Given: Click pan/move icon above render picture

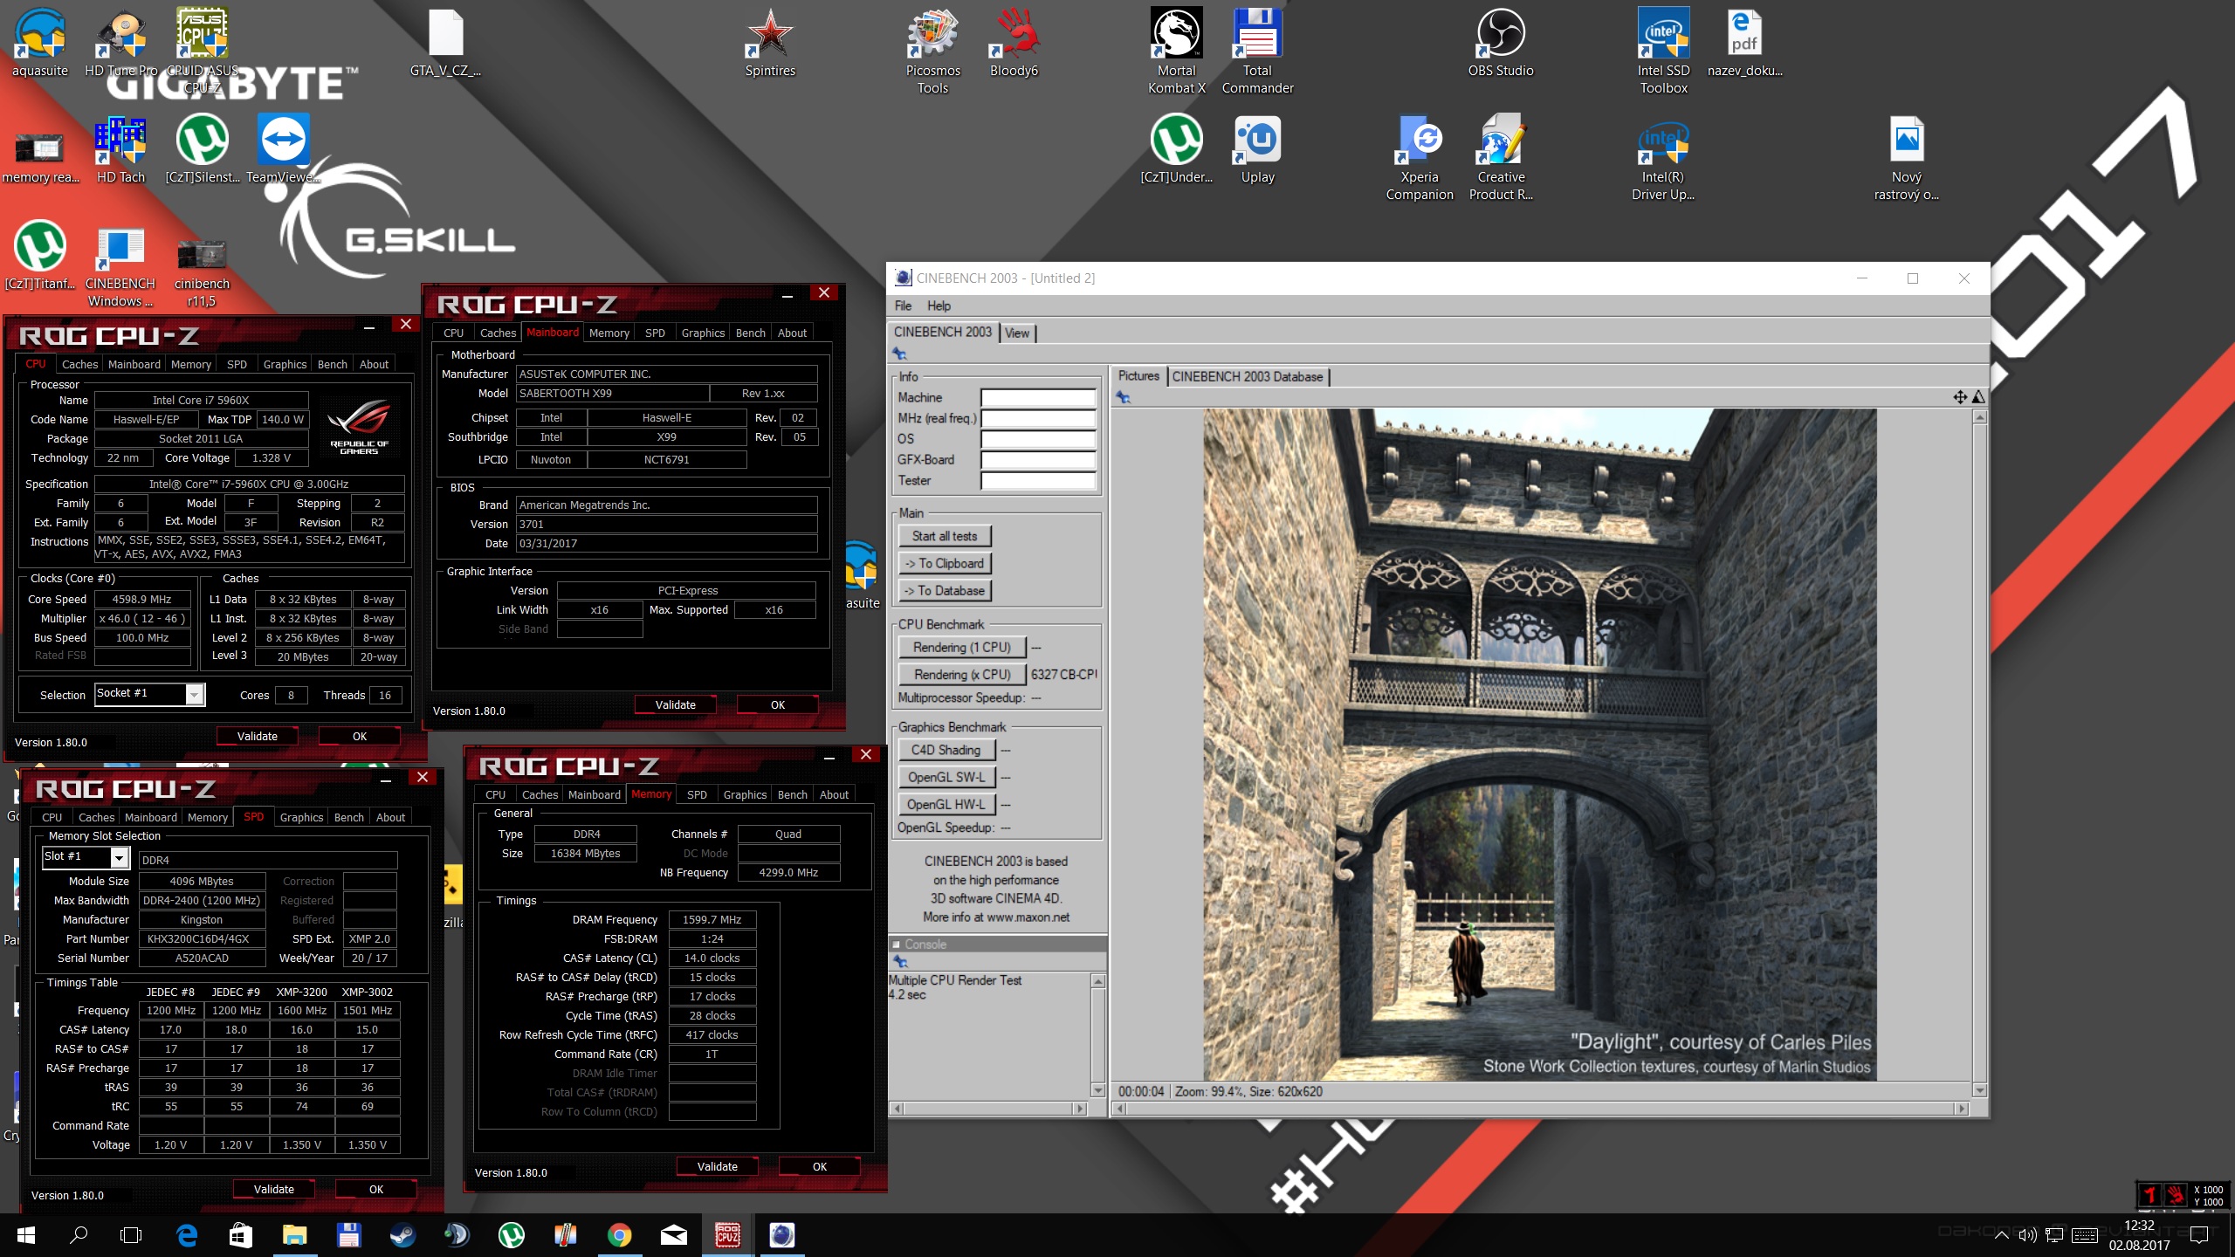Looking at the screenshot, I should click(x=1960, y=397).
